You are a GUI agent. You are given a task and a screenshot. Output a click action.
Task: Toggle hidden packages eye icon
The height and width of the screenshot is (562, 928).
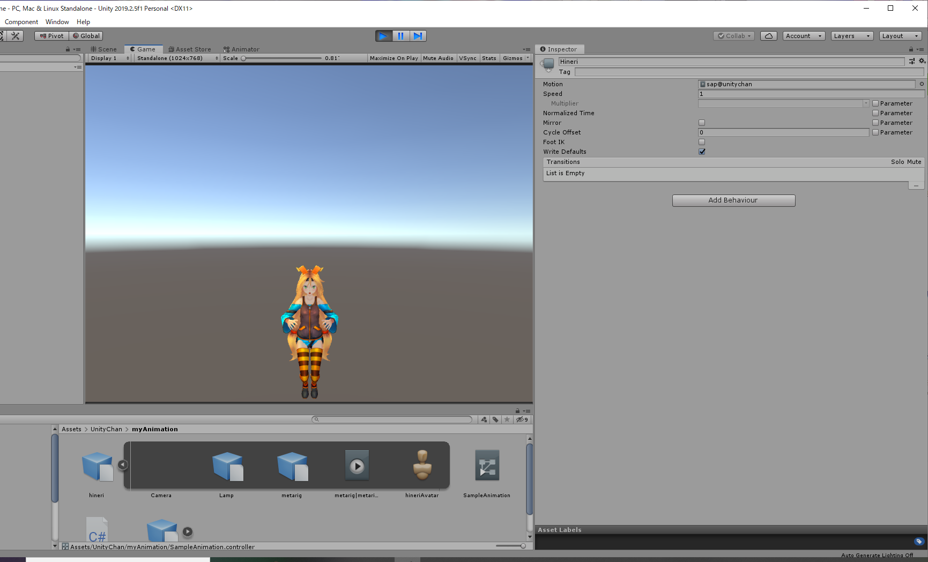coord(522,419)
